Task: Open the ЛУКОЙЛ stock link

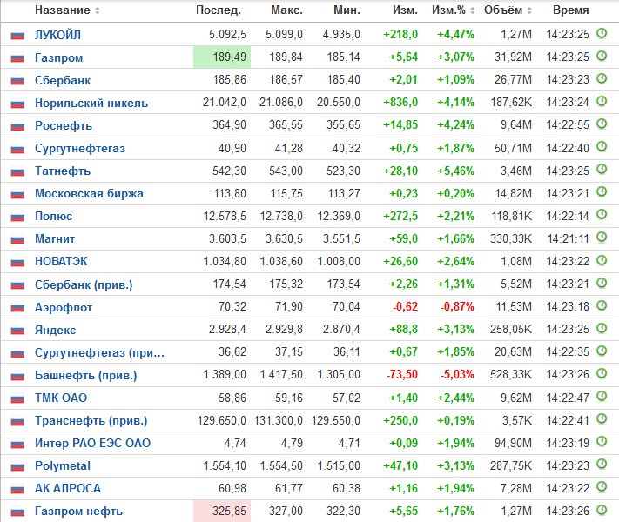Action: (x=57, y=35)
